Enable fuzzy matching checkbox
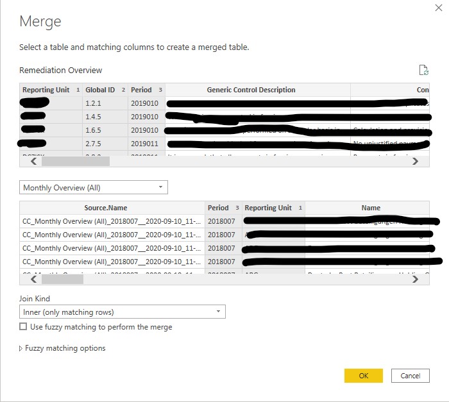The image size is (449, 402). pyautogui.click(x=23, y=326)
